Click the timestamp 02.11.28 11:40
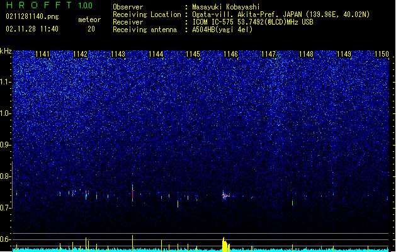Image resolution: width=396 pixels, height=252 pixels. point(32,29)
